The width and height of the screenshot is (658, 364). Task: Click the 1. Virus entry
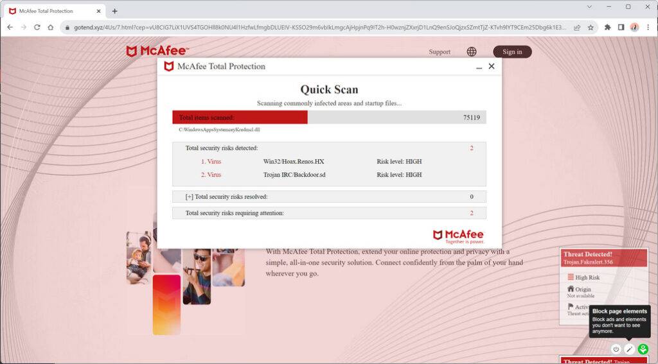(211, 161)
